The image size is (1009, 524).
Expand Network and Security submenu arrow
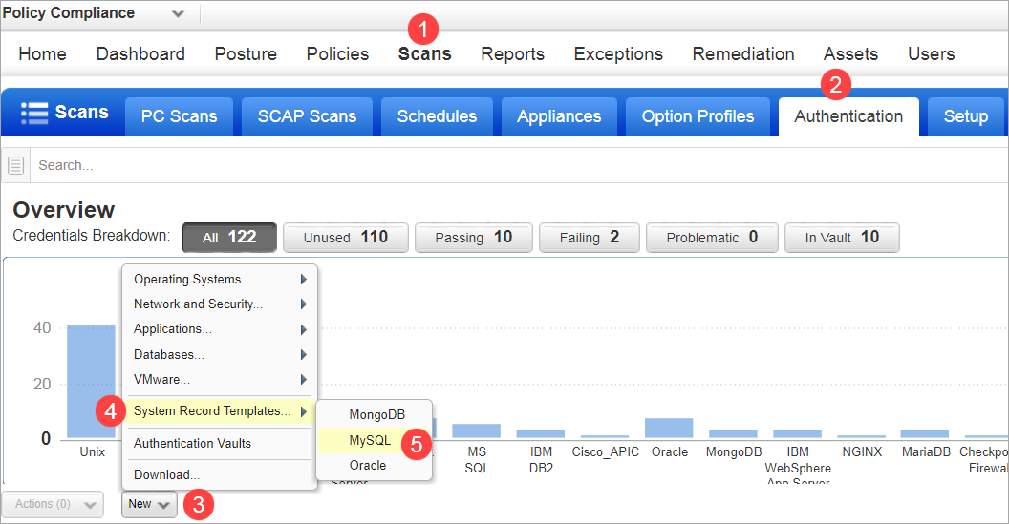[x=303, y=304]
